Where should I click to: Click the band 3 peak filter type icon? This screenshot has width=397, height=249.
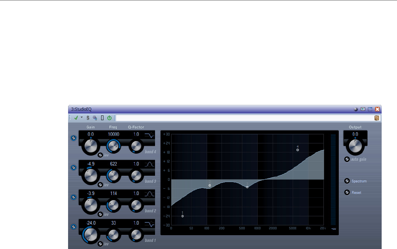pyautogui.click(x=150, y=164)
